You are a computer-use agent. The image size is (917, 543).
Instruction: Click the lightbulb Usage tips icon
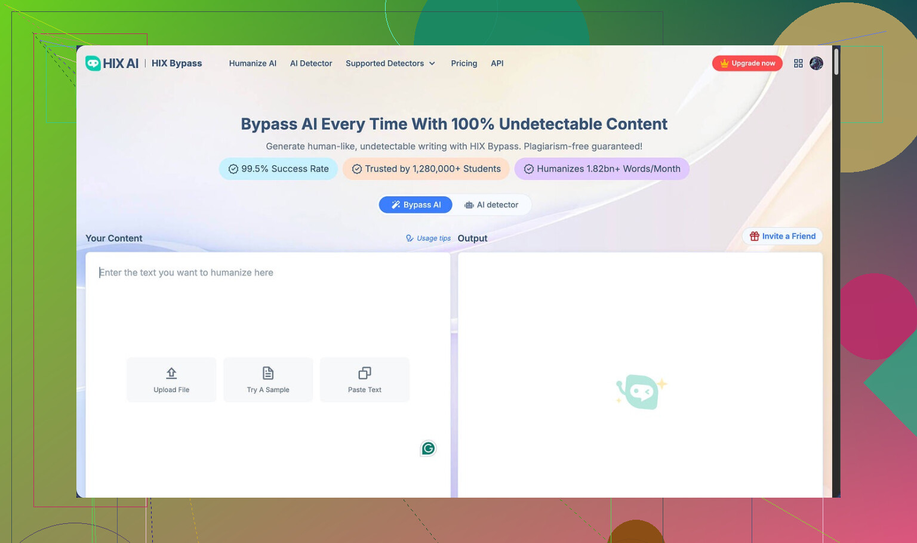410,238
